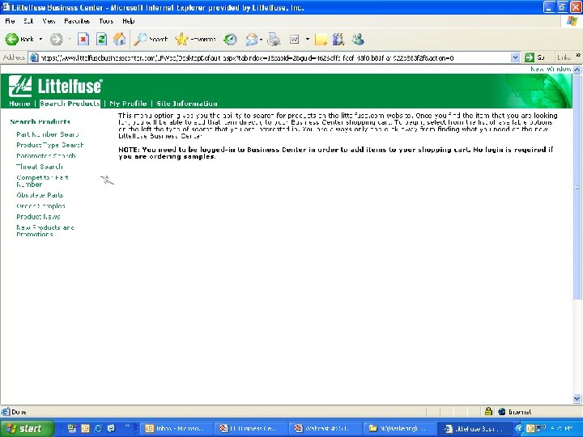The width and height of the screenshot is (583, 437).
Task: Click the Internet zone globe icon
Action: tap(502, 411)
